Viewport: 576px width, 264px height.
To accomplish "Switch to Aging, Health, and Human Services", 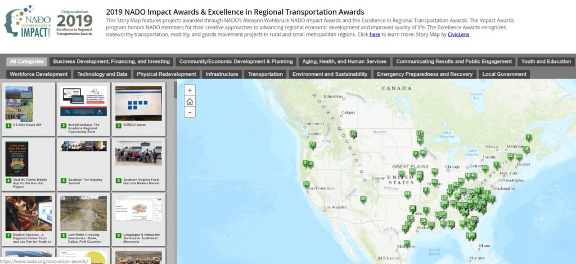I will 344,62.
